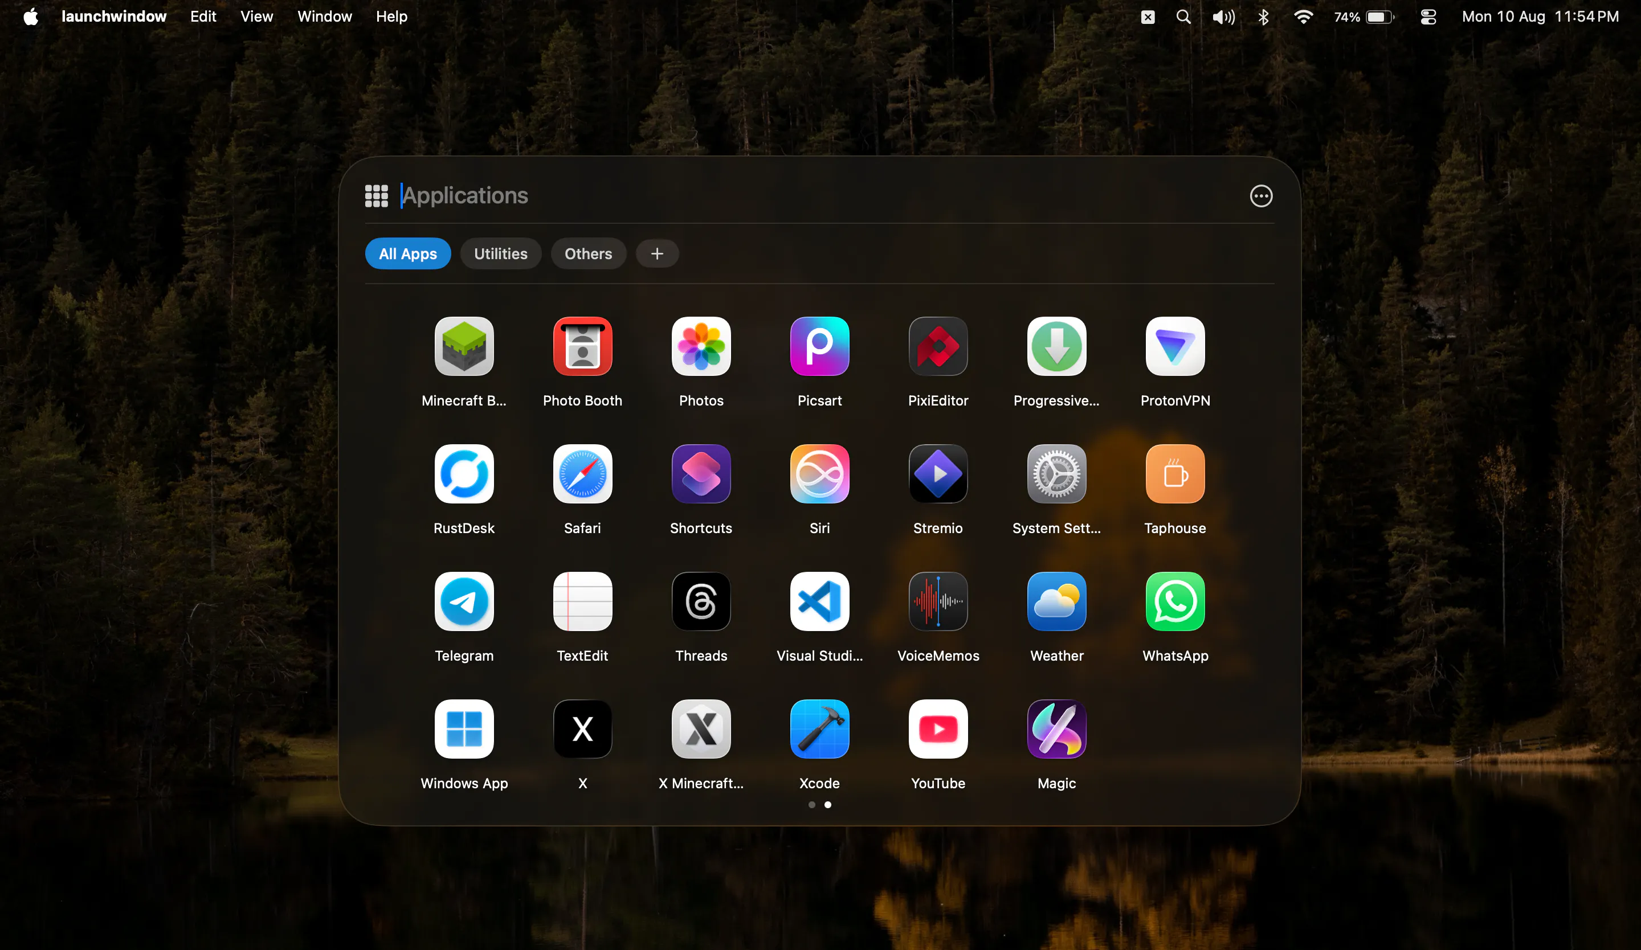Open the Window menu
The width and height of the screenshot is (1641, 950).
point(324,17)
